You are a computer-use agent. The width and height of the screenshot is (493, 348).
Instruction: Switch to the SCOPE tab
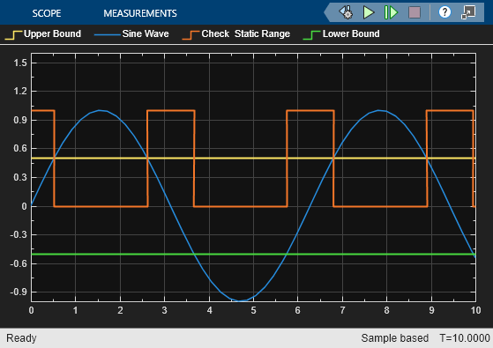[47, 13]
